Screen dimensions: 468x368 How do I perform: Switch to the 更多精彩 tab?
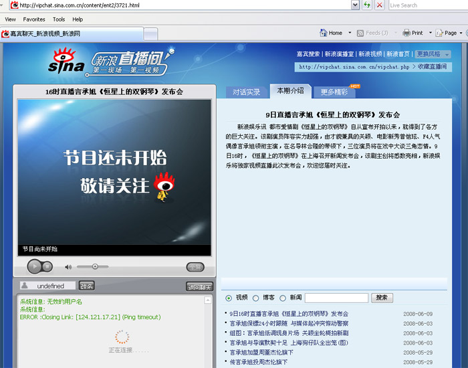(334, 92)
